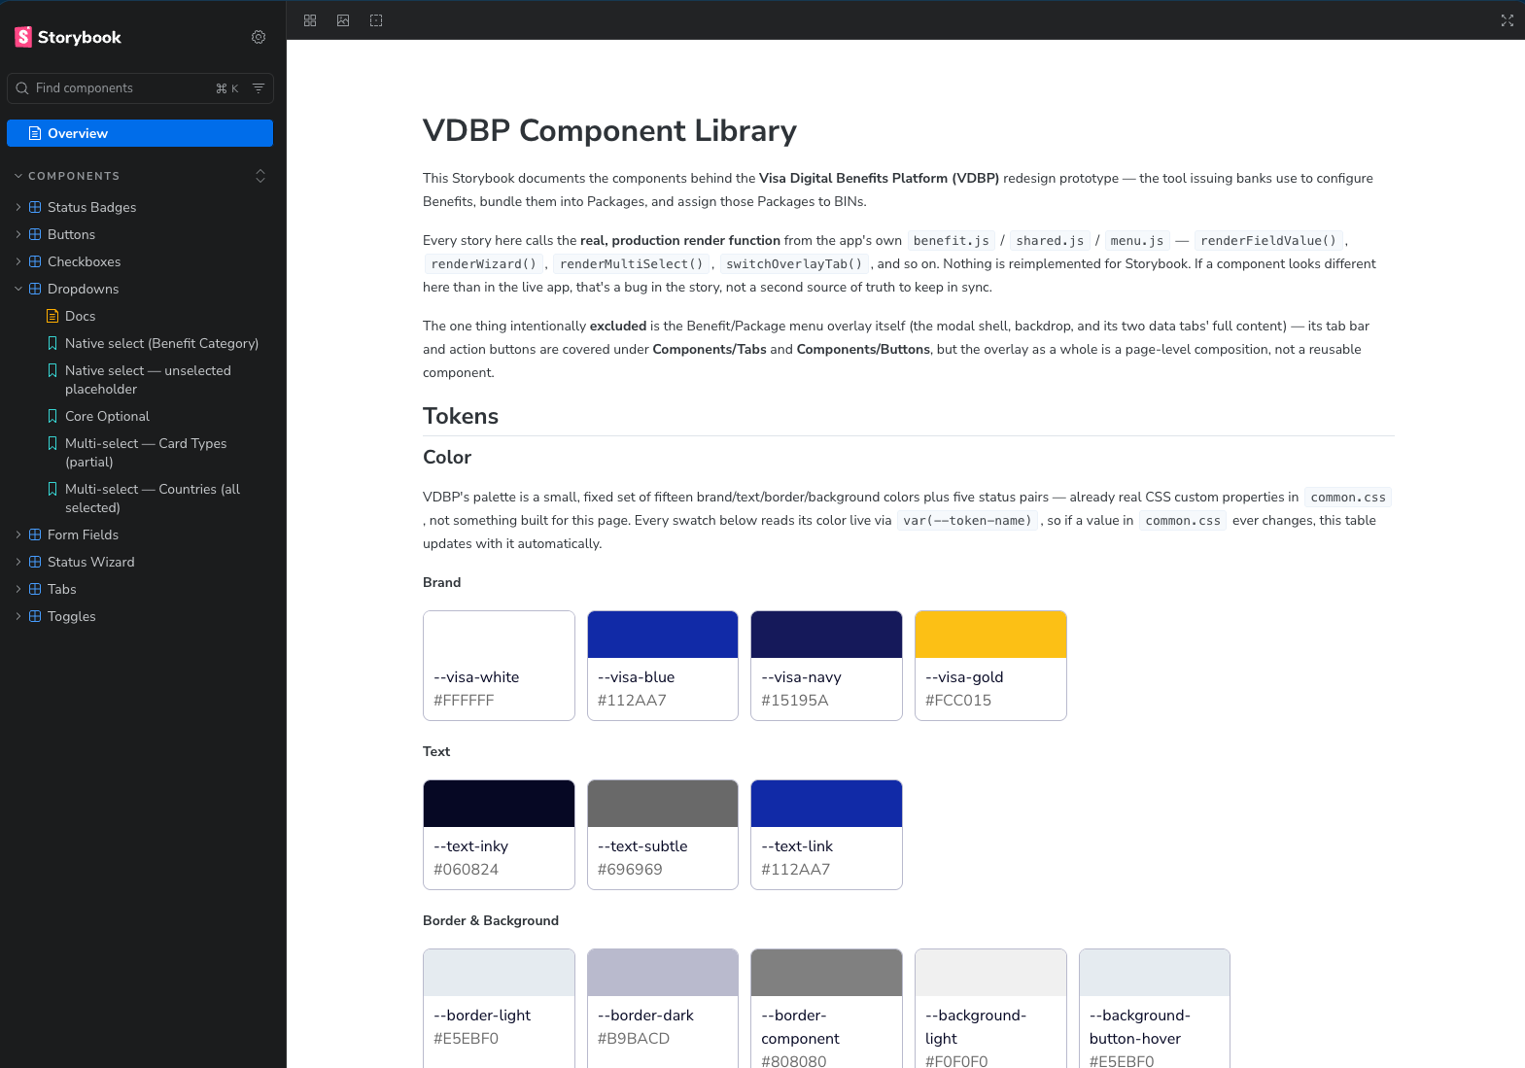Click the Status Badges component icon
Screen dimensions: 1525x1068
coord(35,207)
